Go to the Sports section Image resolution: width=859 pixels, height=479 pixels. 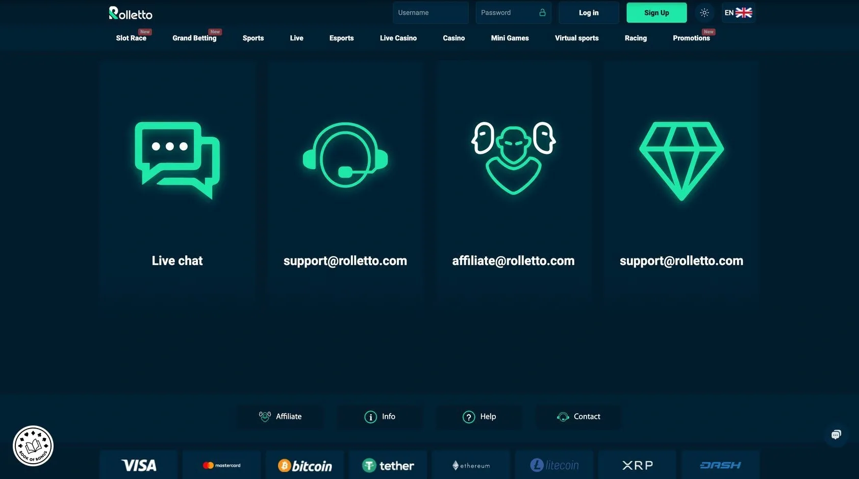click(x=253, y=38)
